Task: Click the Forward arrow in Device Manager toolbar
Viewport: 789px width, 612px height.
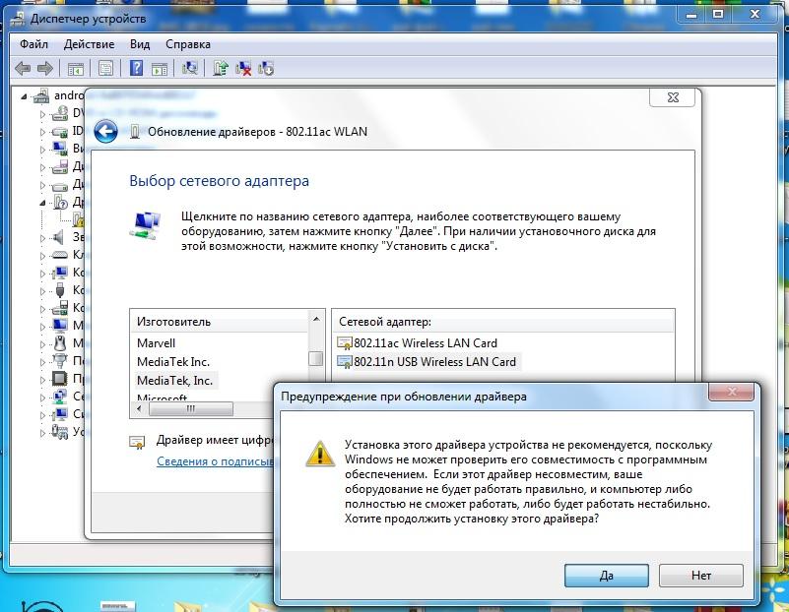Action: [45, 68]
